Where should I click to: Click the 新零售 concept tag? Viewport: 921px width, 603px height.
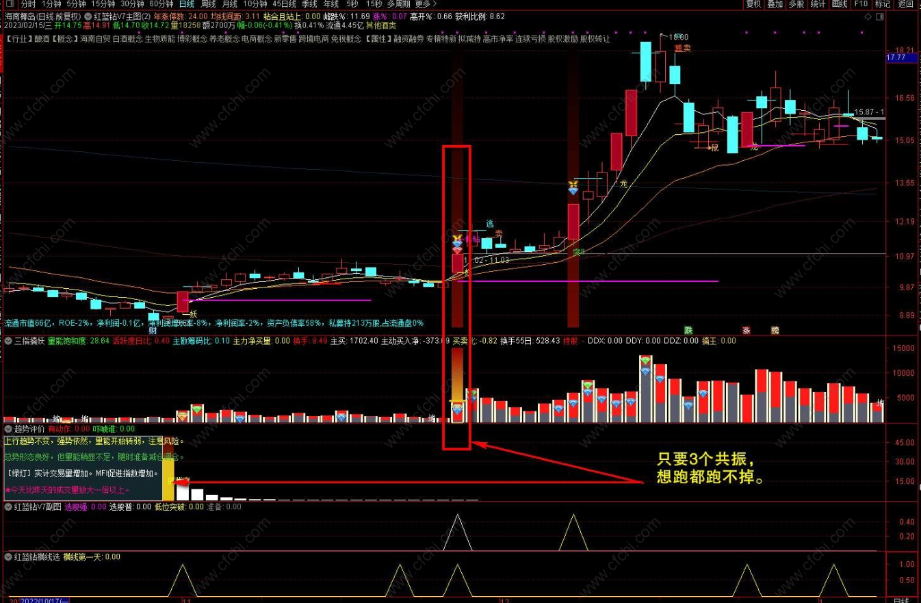point(285,39)
